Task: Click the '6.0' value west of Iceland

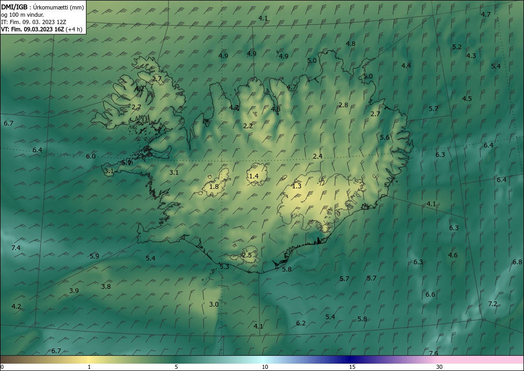Action: point(91,156)
